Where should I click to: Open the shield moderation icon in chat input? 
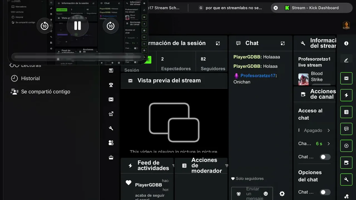pyautogui.click(x=238, y=194)
